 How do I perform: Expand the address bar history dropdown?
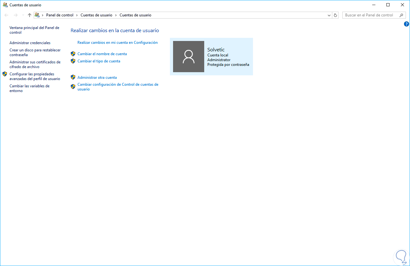pos(329,15)
